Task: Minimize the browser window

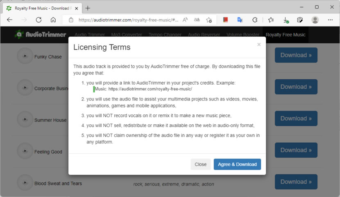Action: tap(301, 7)
